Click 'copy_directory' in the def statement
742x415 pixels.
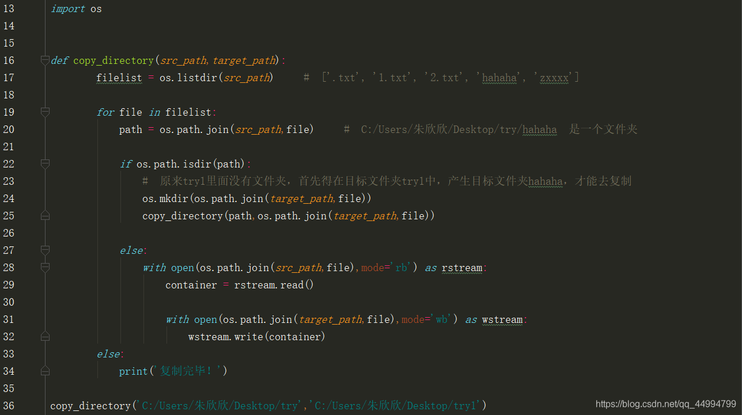pos(113,60)
